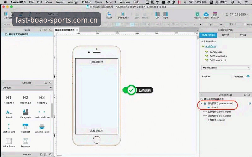This screenshot has height=157, width=252.
Task: Open the 471238650 account dropdown
Action: 238,14
